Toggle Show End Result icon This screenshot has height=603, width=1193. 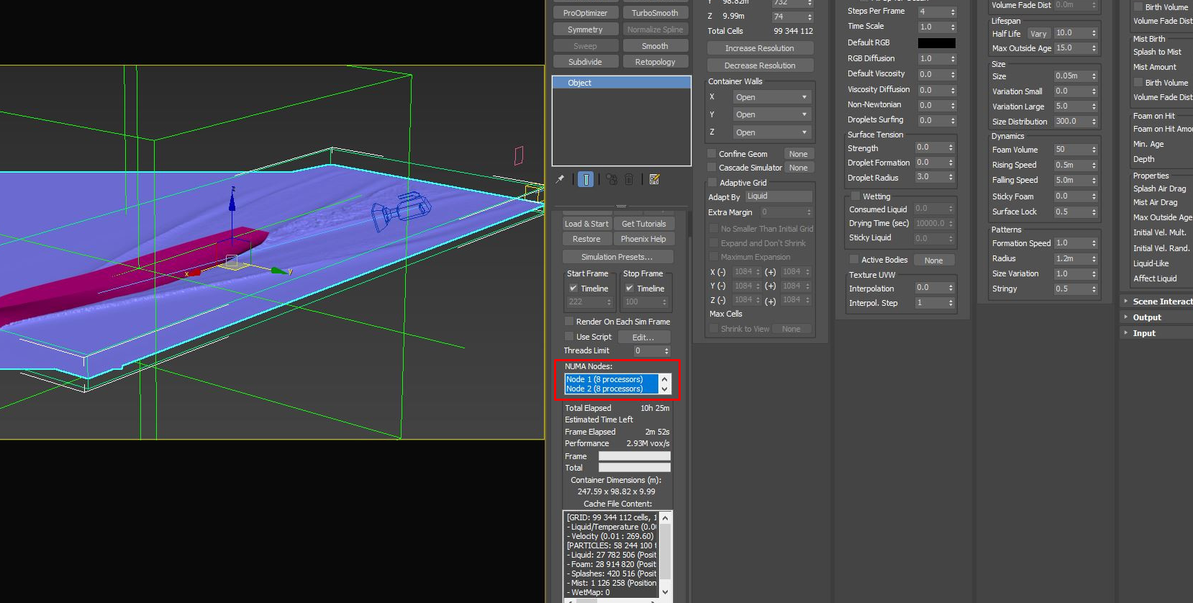[586, 179]
